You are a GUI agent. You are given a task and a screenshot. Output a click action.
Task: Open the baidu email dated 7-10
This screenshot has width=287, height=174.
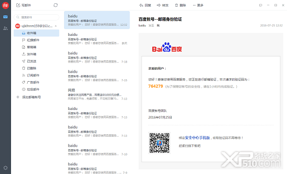coord(97,150)
